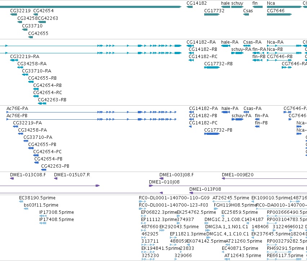
Task: Click clone DME1-013P08
Action: coord(205,189)
